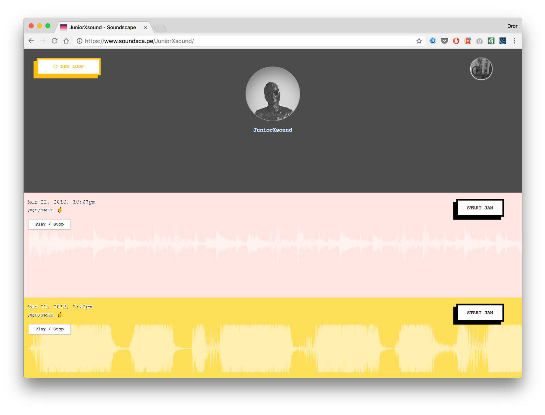
Task: Close the JuniorXsound tab
Action: [146, 28]
